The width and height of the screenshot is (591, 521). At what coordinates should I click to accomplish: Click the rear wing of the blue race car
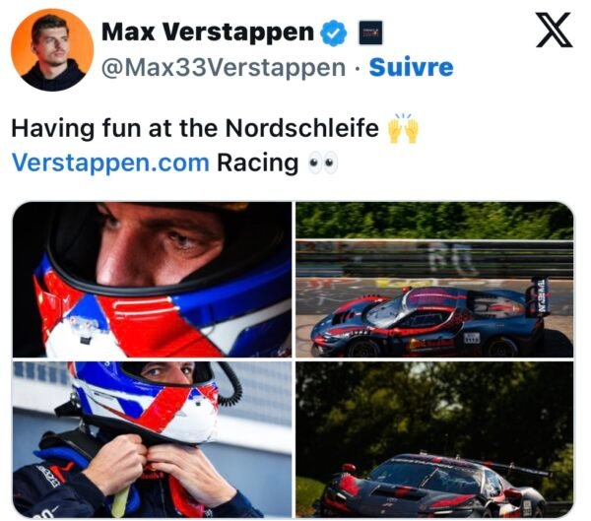(539, 296)
